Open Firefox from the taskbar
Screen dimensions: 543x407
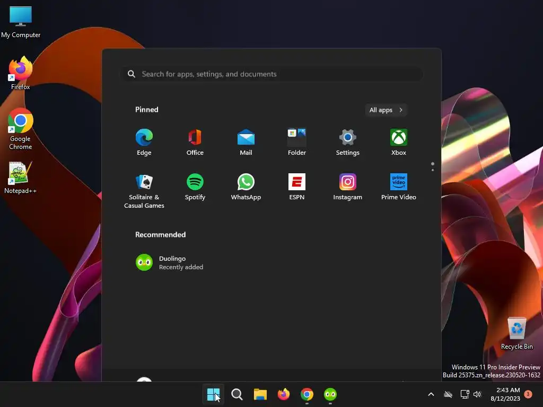[x=284, y=394]
